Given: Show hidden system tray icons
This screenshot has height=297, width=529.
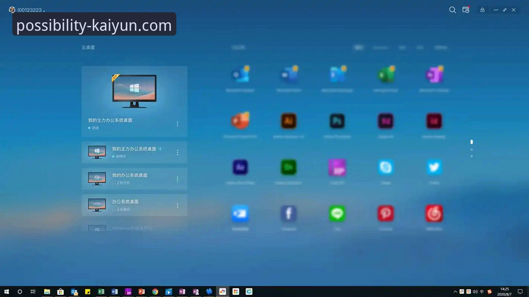Looking at the screenshot, I should tap(455, 292).
